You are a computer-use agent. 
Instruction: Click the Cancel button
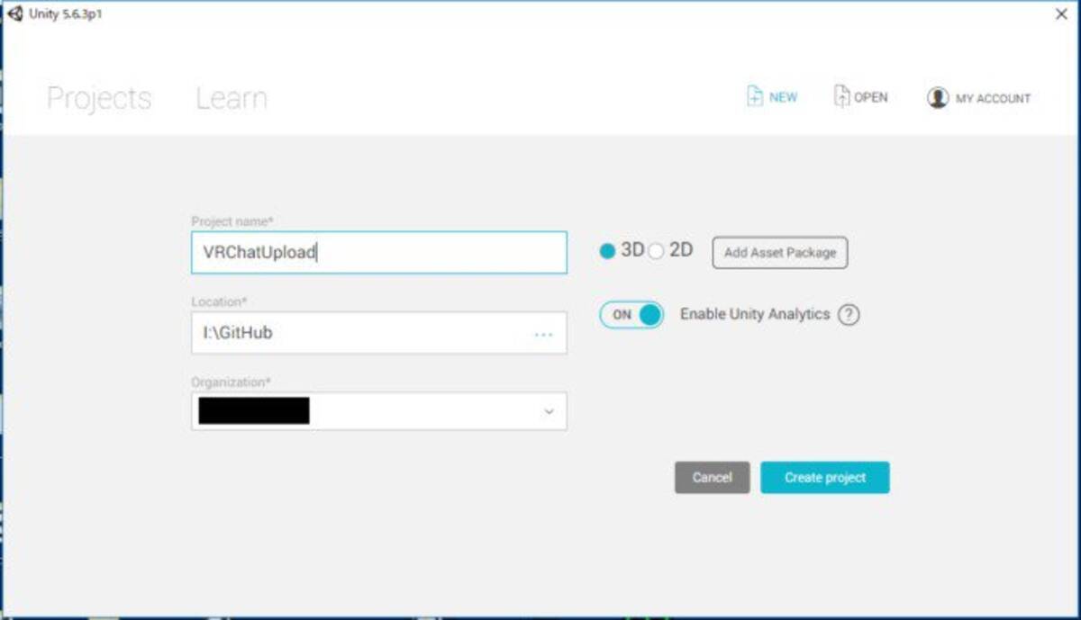click(x=712, y=478)
